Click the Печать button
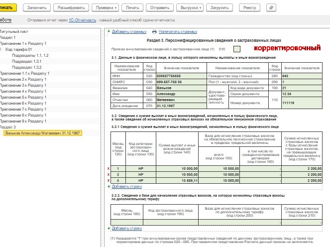Image resolution: width=330 pixels, height=247 pixels. [132, 7]
